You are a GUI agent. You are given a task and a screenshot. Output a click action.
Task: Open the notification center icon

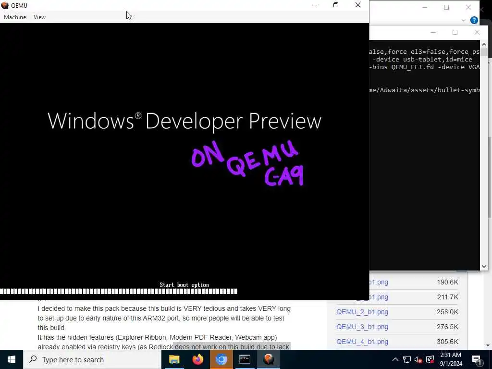477,360
